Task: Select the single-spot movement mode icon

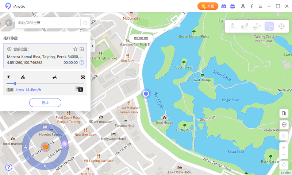Action: pyautogui.click(x=245, y=26)
